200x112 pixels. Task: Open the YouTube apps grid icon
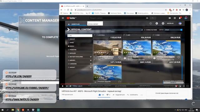(175, 18)
